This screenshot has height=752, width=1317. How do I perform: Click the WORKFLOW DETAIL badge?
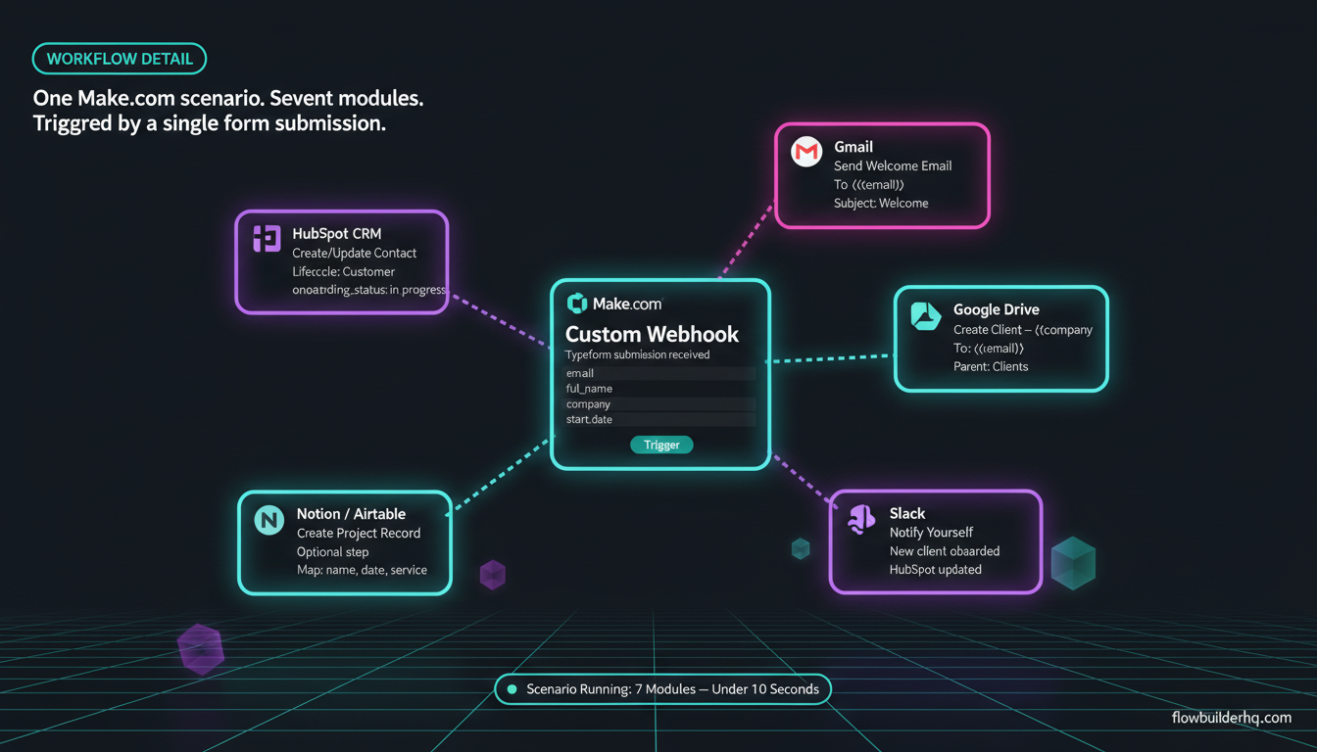coord(120,59)
